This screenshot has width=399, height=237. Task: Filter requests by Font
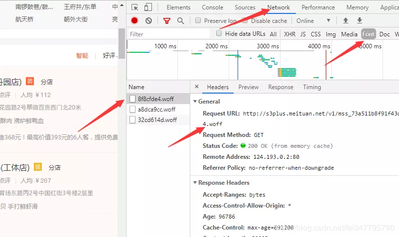369,34
